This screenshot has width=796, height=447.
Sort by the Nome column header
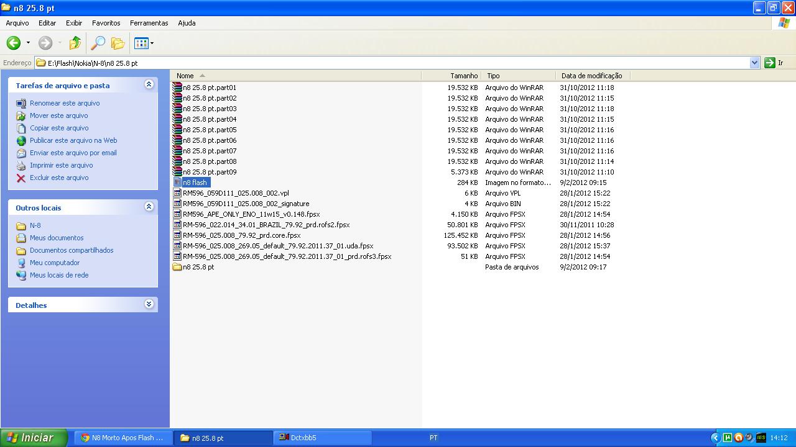coord(296,76)
